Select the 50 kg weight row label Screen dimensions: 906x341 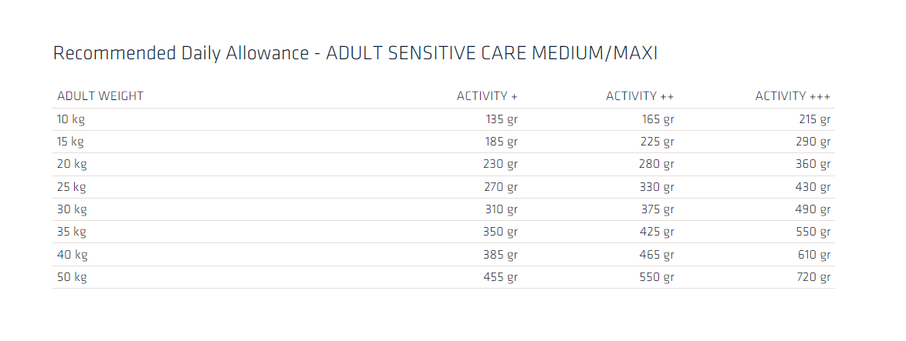click(x=72, y=277)
